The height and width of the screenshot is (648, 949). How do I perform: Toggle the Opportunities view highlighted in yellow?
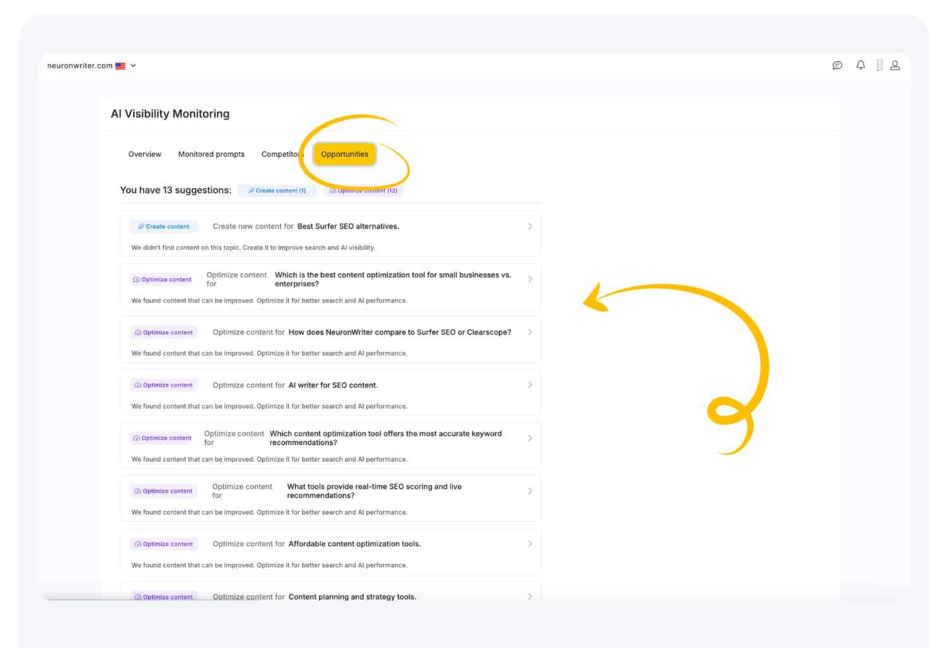[x=344, y=154]
